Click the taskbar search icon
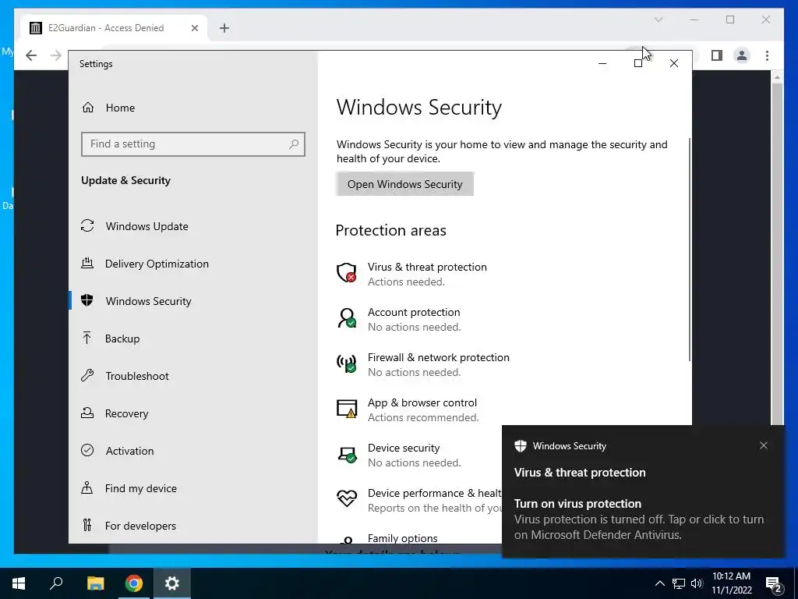 56,583
